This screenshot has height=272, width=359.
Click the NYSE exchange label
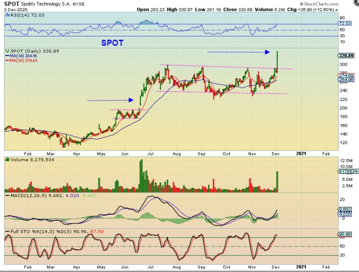pos(79,4)
